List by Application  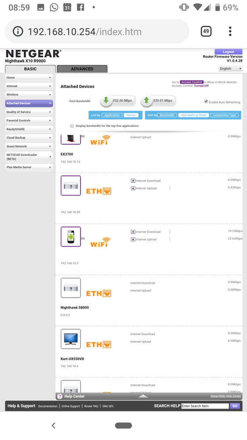[112, 115]
